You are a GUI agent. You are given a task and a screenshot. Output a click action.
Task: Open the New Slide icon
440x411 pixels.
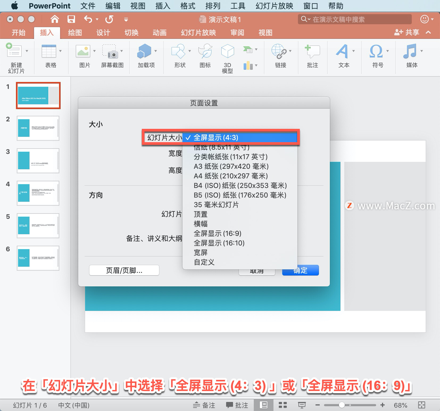click(14, 51)
